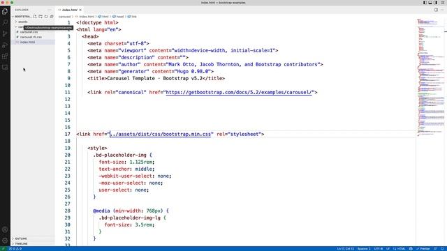Open Explorer views and more actions ellipsis

point(50,10)
